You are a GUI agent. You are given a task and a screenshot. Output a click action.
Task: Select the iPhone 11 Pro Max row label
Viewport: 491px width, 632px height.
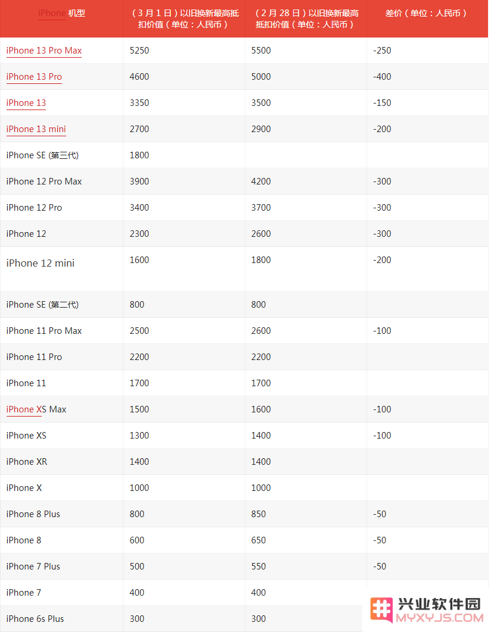pyautogui.click(x=44, y=331)
